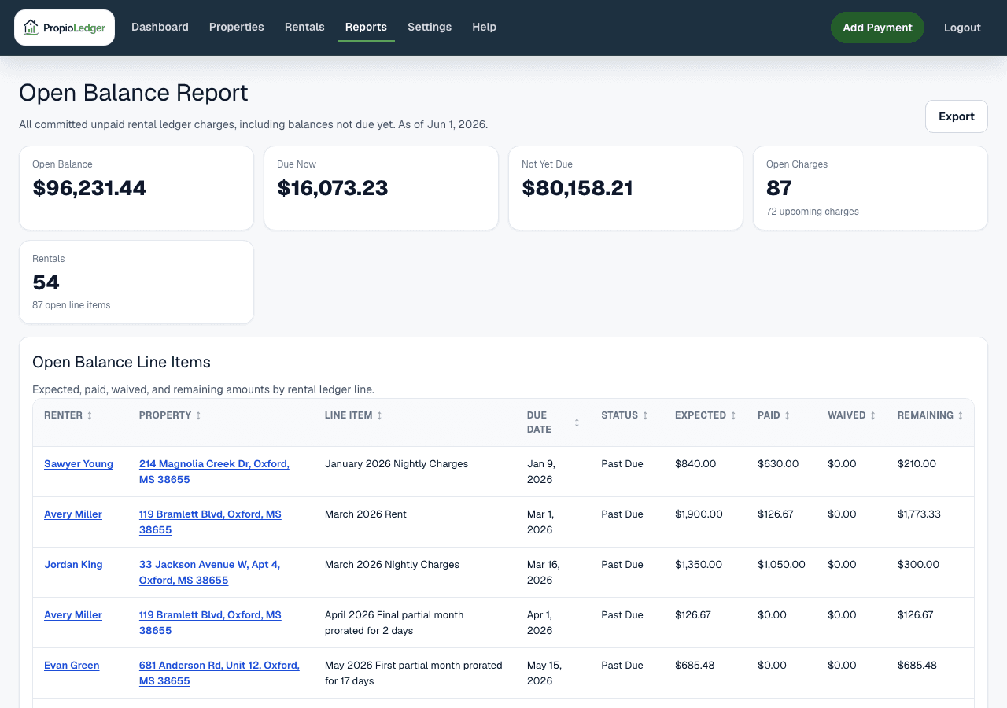Select the Reports nav item
This screenshot has height=708, width=1007.
point(366,27)
